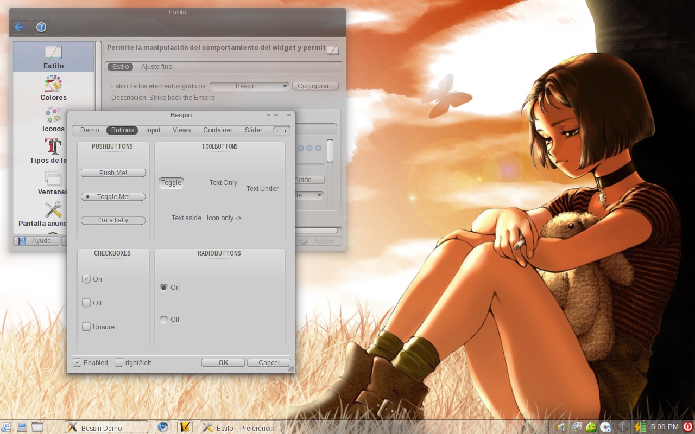Enable the 'right2left' checkbox

tap(119, 362)
